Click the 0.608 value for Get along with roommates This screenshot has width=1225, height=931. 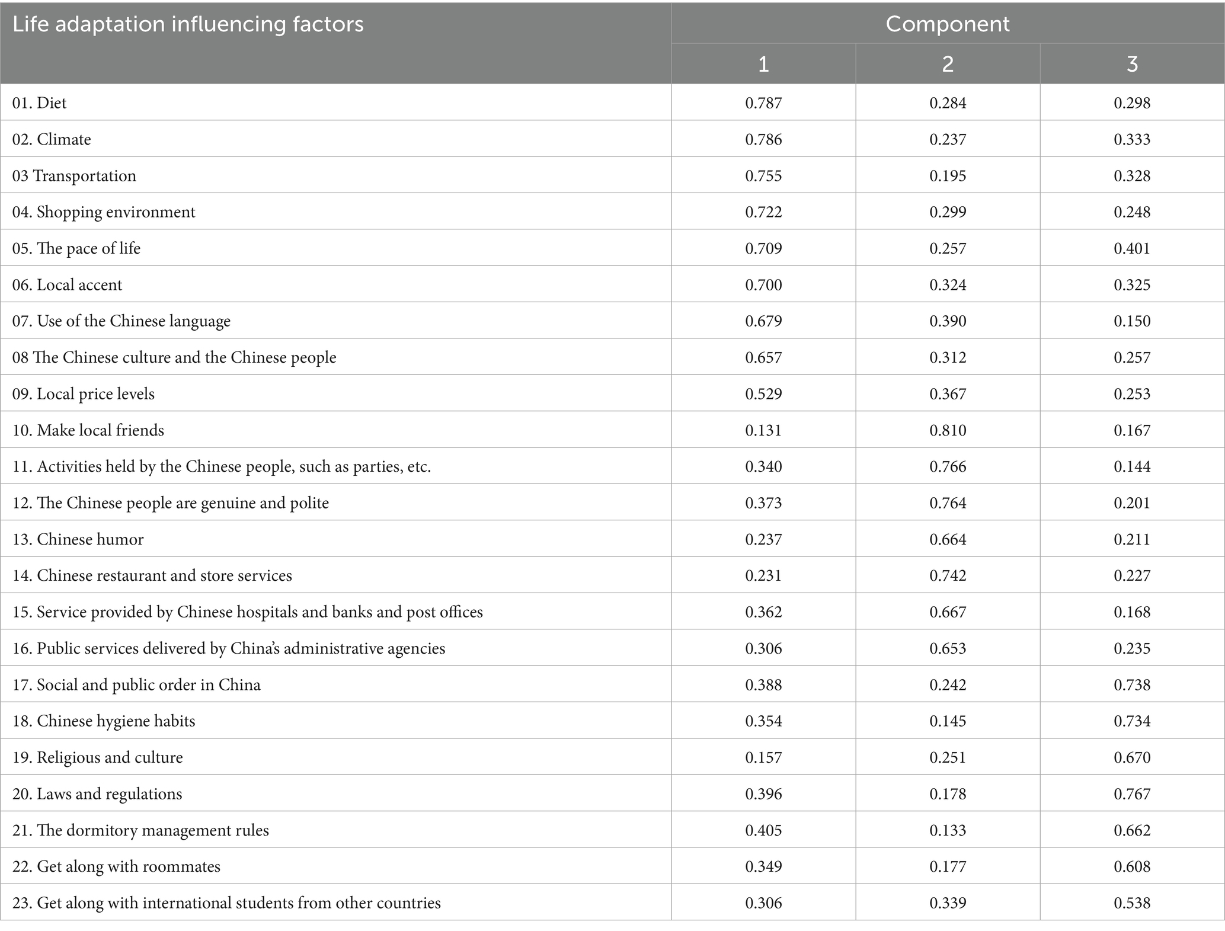(1131, 866)
